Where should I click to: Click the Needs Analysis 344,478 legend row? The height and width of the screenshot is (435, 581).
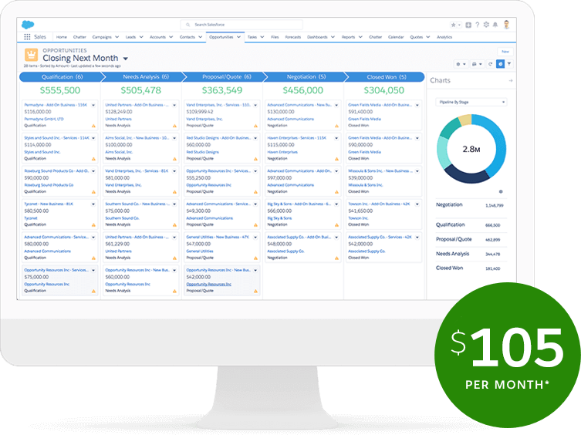pyautogui.click(x=470, y=254)
